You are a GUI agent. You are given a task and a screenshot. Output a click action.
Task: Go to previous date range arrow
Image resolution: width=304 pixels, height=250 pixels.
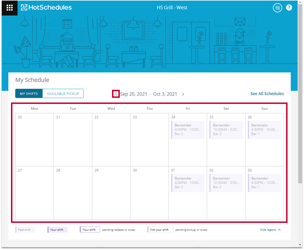(x=116, y=94)
